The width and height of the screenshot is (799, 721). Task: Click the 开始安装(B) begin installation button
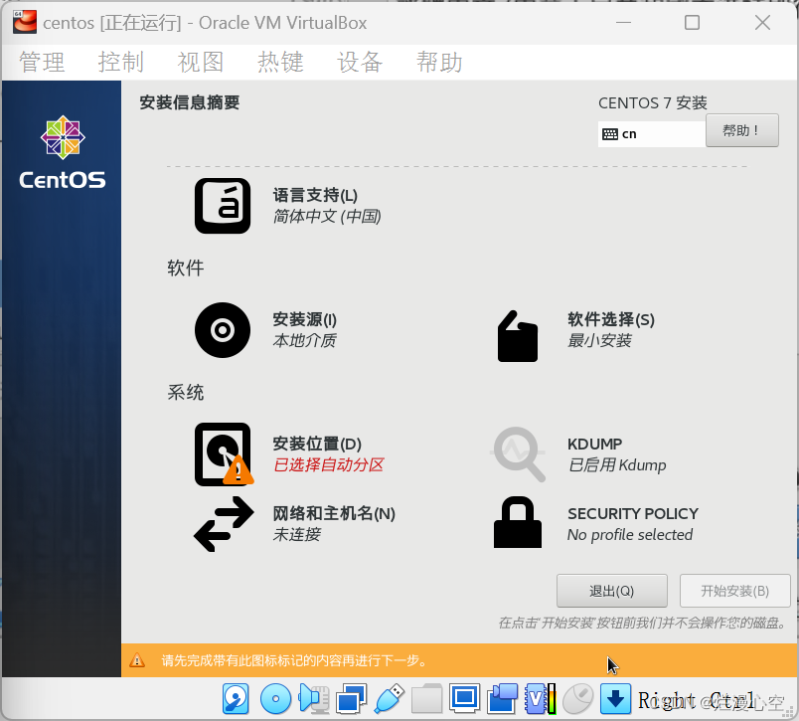click(x=734, y=591)
